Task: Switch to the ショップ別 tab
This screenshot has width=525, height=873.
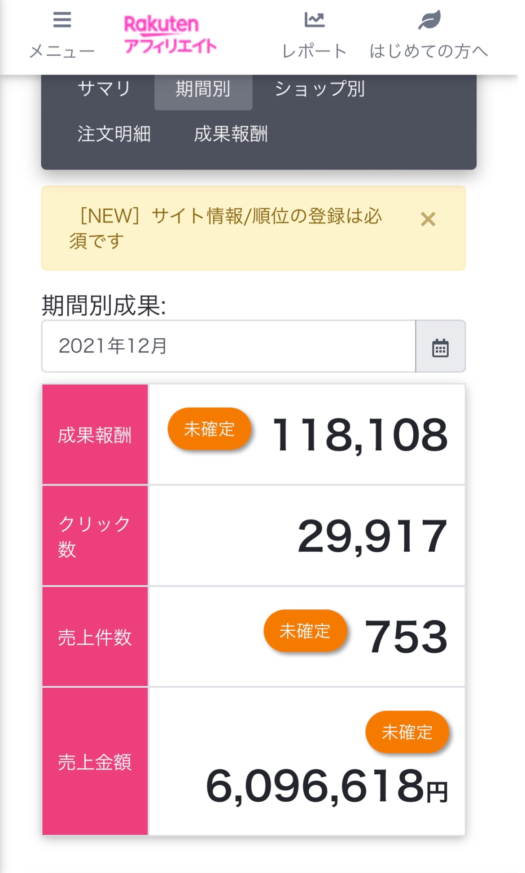Action: (x=319, y=89)
